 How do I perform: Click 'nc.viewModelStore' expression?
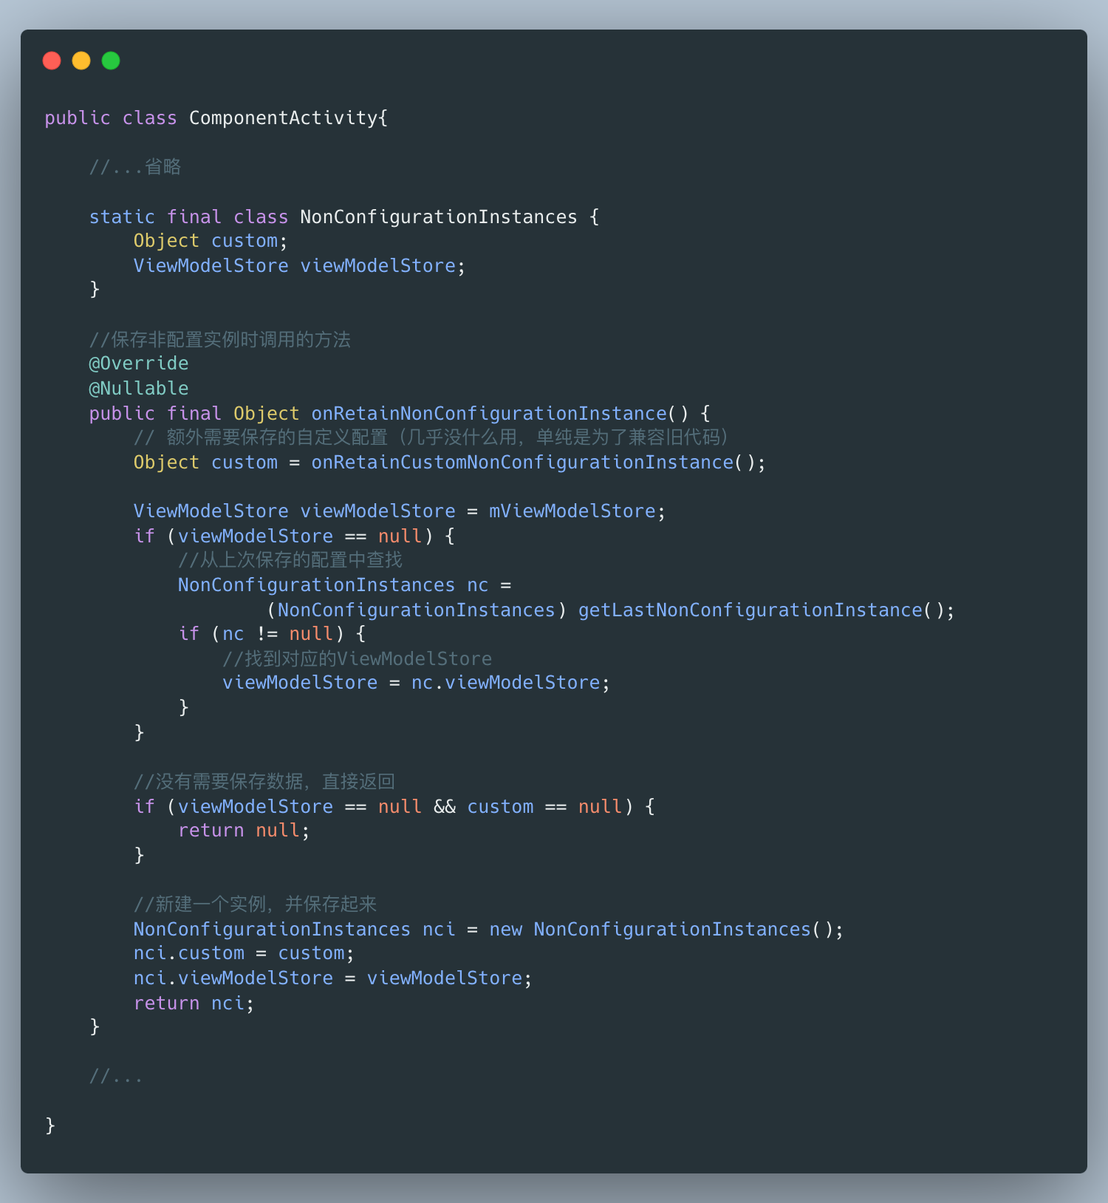[505, 683]
